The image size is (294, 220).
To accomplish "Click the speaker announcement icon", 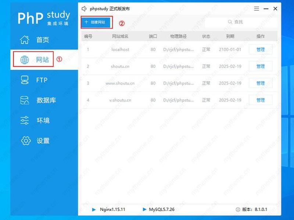I will (84, 8).
